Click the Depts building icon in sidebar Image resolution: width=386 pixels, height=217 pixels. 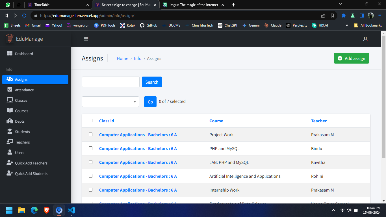pyautogui.click(x=10, y=121)
